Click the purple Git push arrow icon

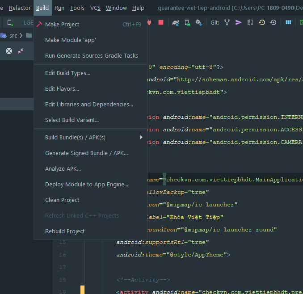point(239,22)
